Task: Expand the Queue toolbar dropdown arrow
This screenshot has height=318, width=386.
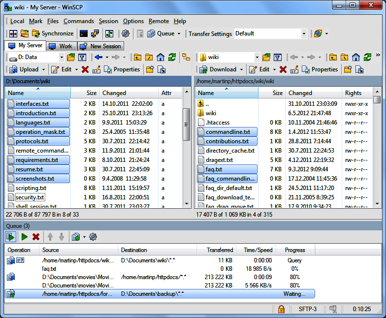Action: 179,33
